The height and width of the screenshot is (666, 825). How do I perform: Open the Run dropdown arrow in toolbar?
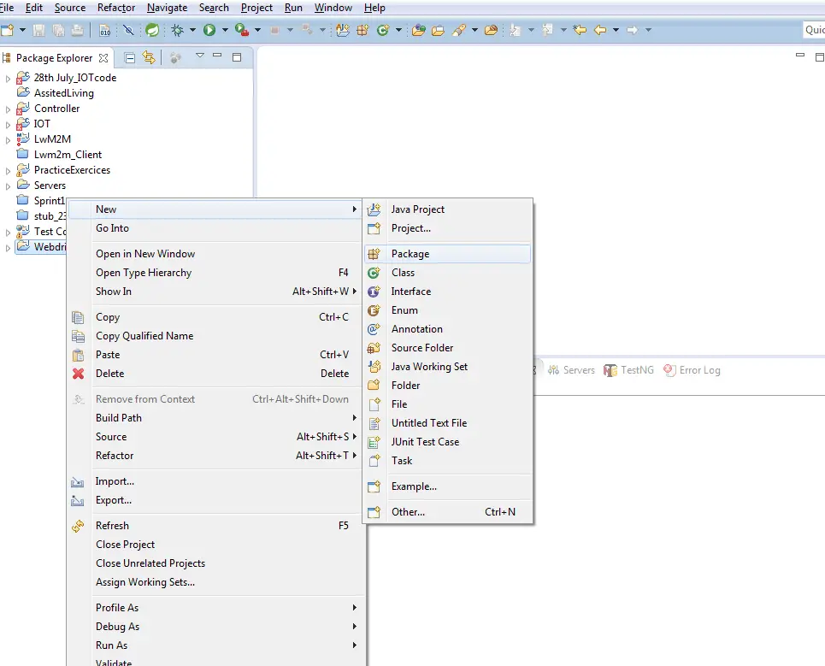[225, 31]
